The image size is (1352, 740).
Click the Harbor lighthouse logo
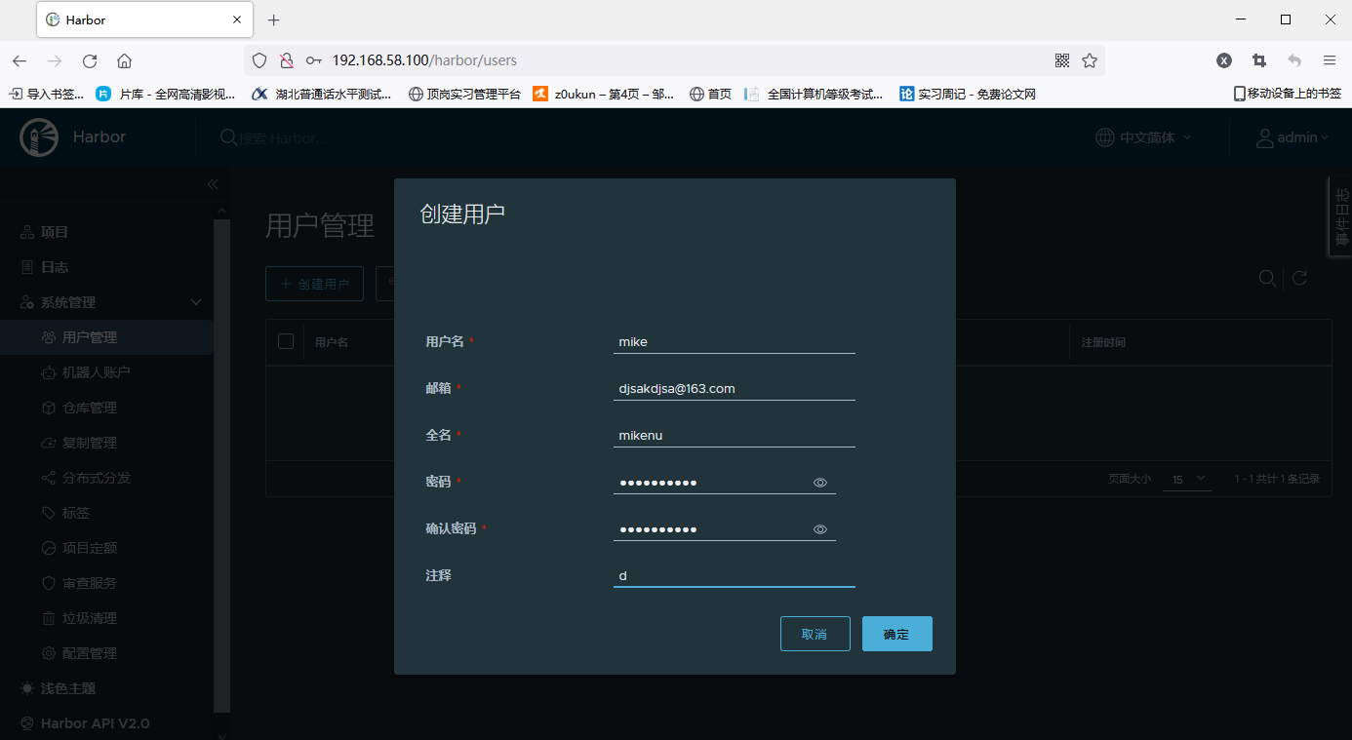coord(39,136)
